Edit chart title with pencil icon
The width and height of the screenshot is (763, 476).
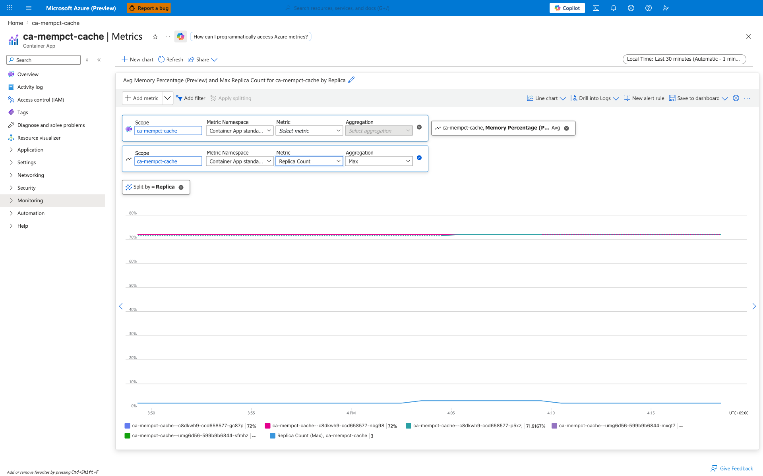(351, 80)
